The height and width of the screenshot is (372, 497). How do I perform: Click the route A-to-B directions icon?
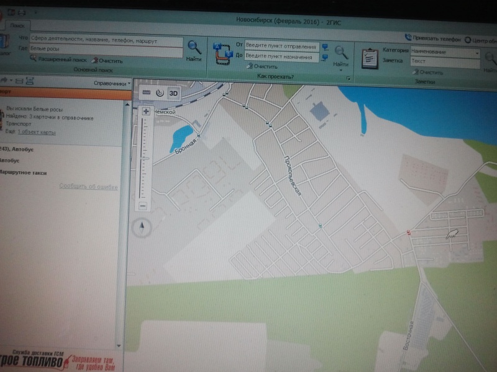(221, 53)
